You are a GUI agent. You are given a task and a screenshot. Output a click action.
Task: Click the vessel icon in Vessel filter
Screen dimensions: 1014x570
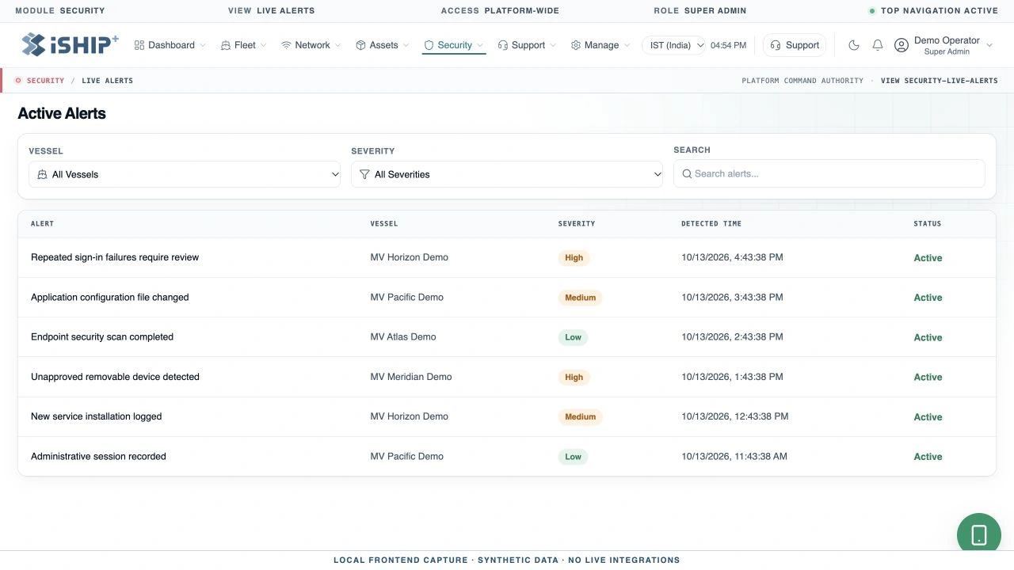(42, 174)
